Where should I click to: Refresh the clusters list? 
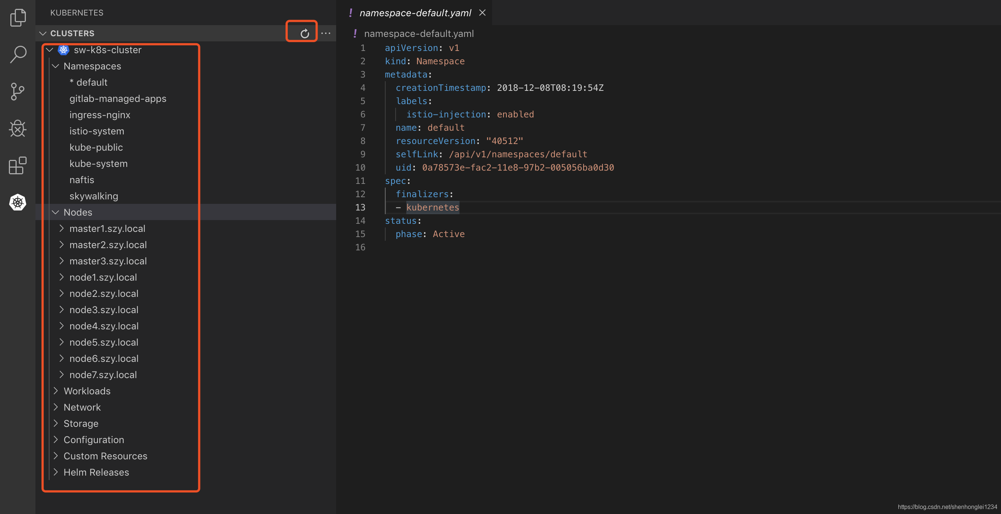coord(304,32)
